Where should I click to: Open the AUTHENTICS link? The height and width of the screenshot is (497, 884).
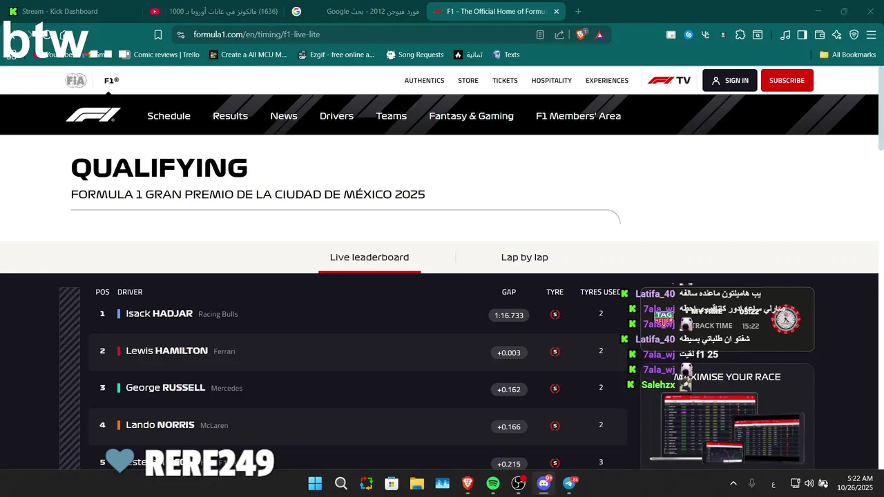(x=424, y=81)
